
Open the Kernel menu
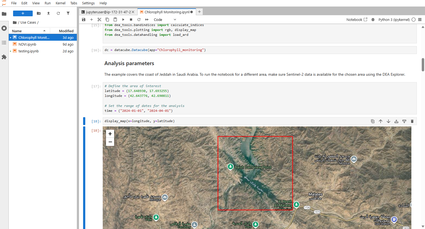click(x=60, y=3)
